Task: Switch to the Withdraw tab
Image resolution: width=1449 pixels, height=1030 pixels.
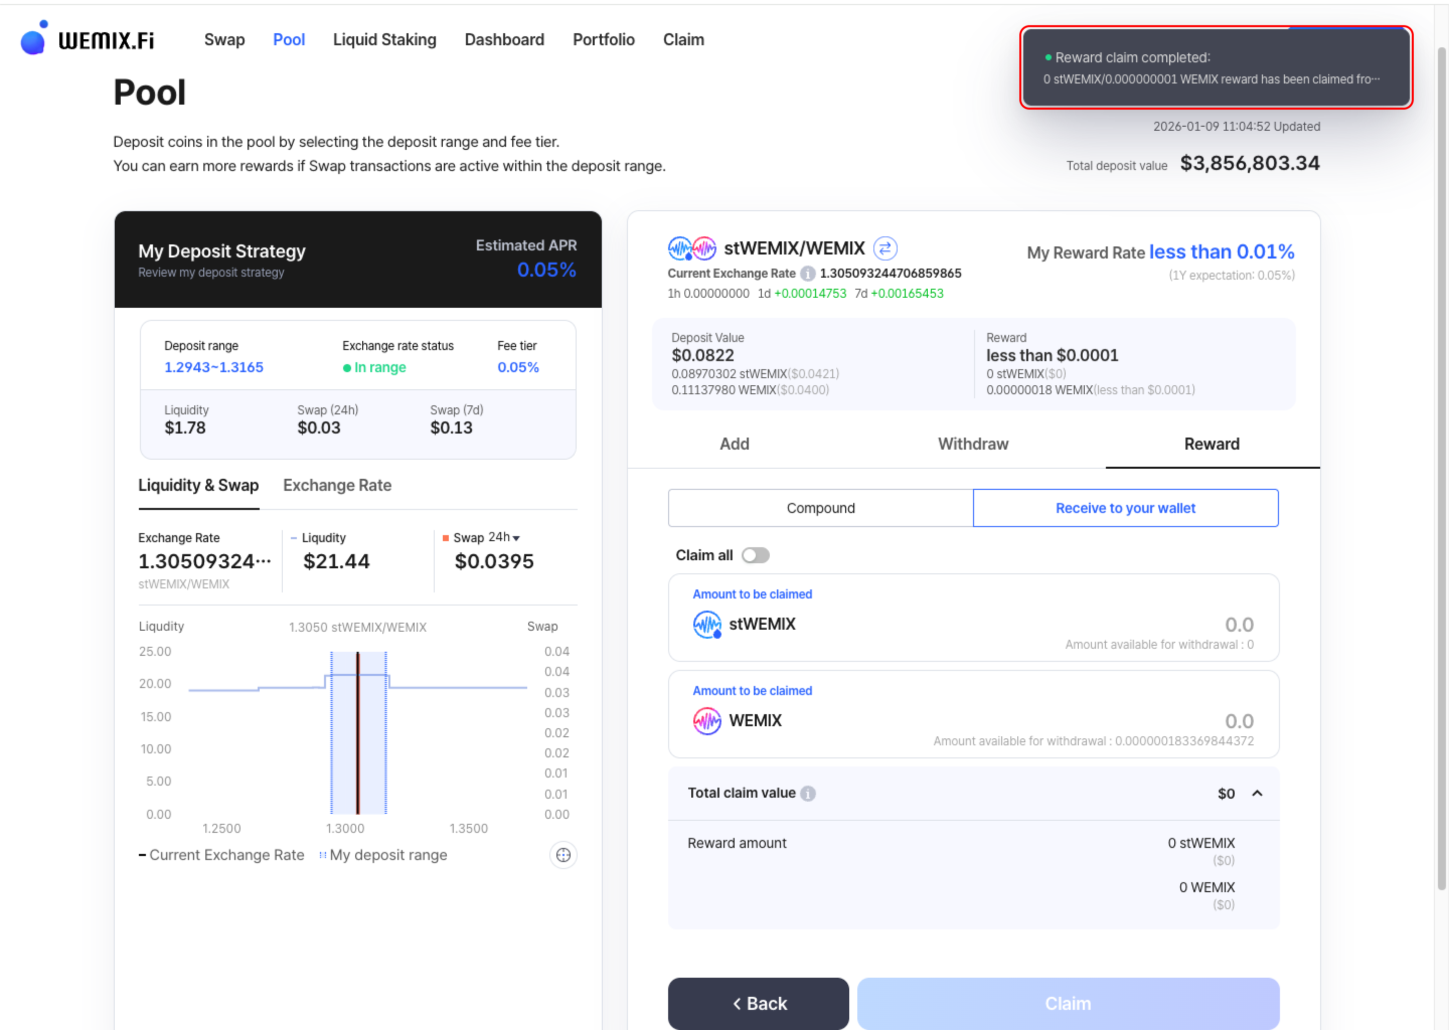Action: [x=973, y=444]
